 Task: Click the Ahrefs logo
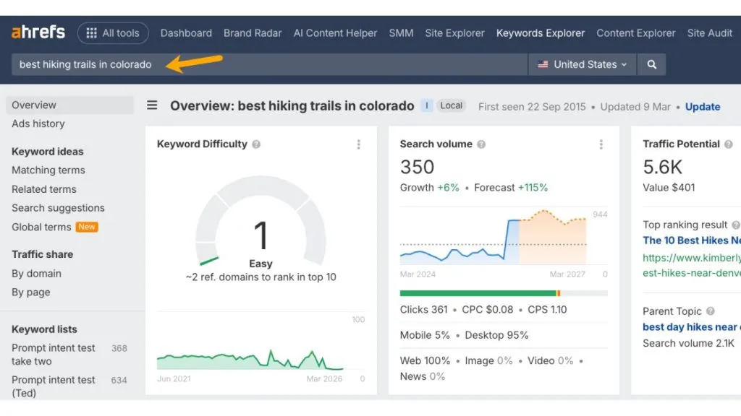[38, 32]
